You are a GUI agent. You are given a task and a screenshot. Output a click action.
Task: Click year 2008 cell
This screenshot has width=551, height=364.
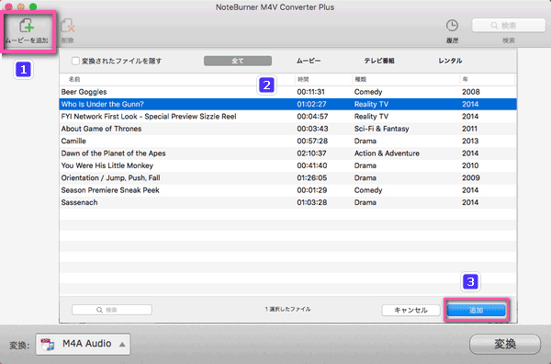coord(470,92)
